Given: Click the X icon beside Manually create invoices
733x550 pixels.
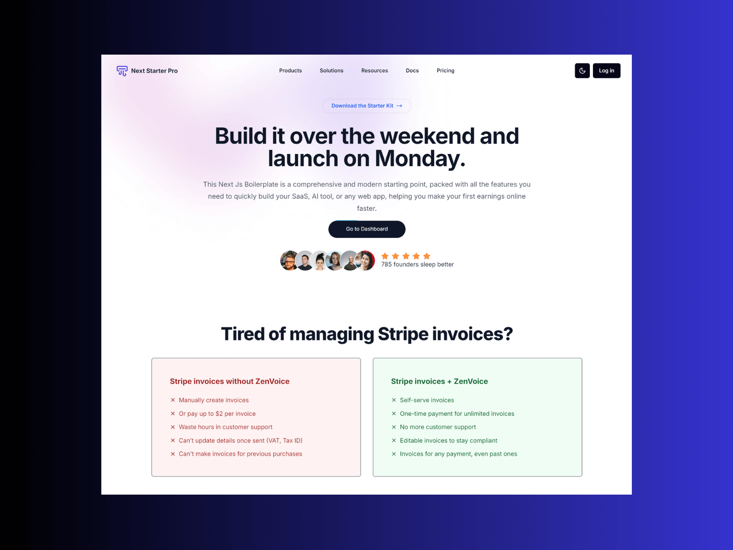Looking at the screenshot, I should pos(173,400).
